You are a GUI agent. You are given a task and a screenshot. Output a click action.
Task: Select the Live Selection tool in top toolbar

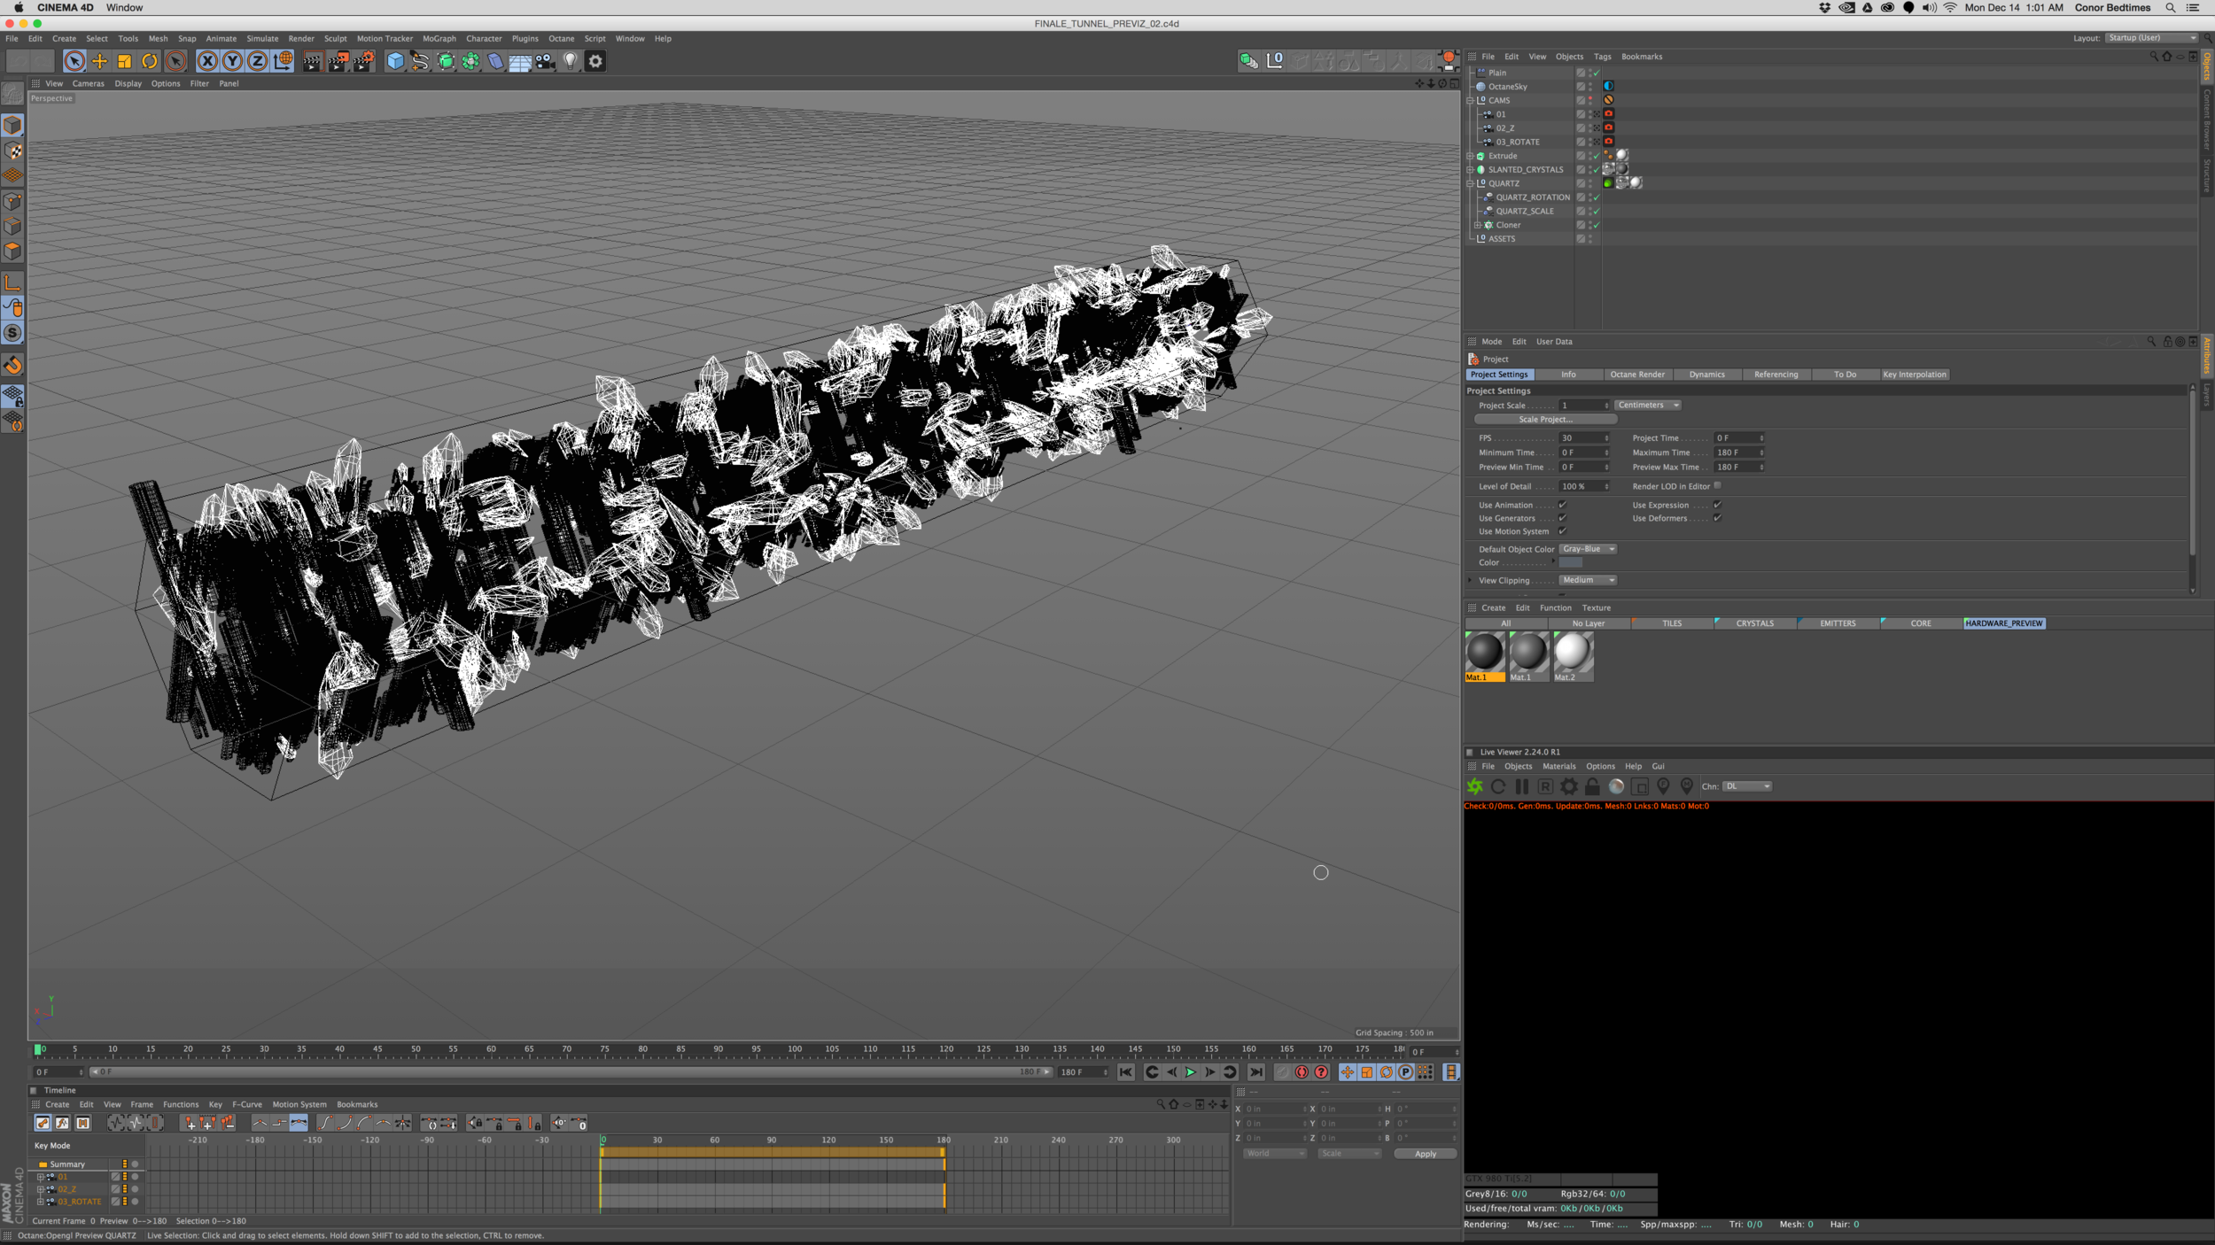(74, 61)
